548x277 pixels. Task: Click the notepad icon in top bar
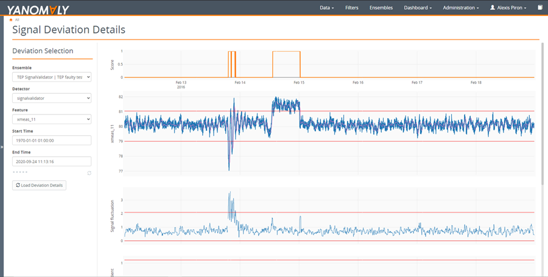pyautogui.click(x=540, y=7)
